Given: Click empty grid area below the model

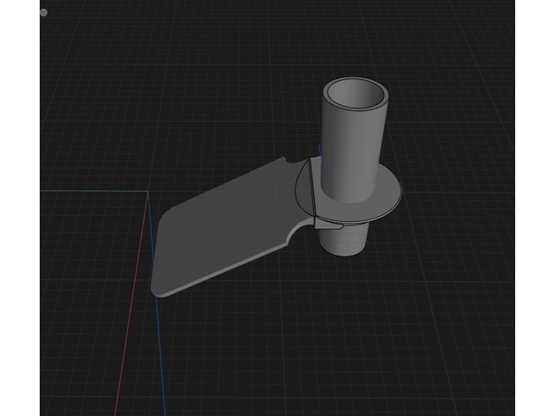Looking at the screenshot, I should (x=309, y=353).
